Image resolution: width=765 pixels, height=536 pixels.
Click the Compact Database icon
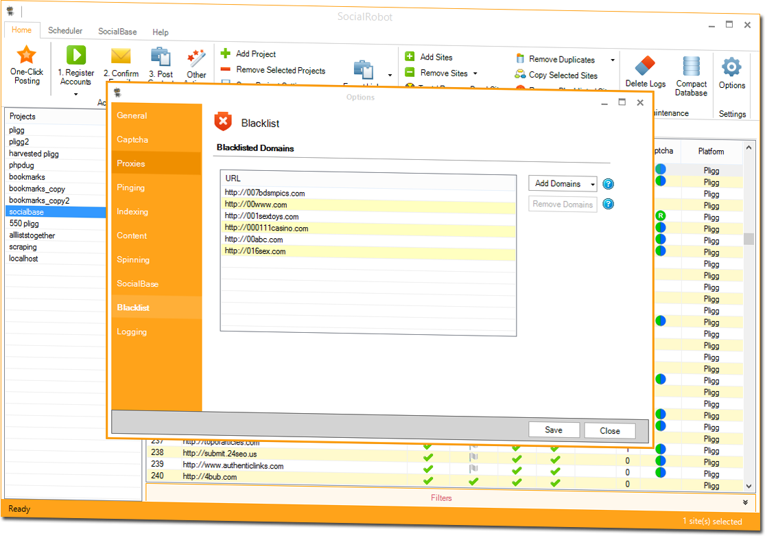click(x=692, y=67)
